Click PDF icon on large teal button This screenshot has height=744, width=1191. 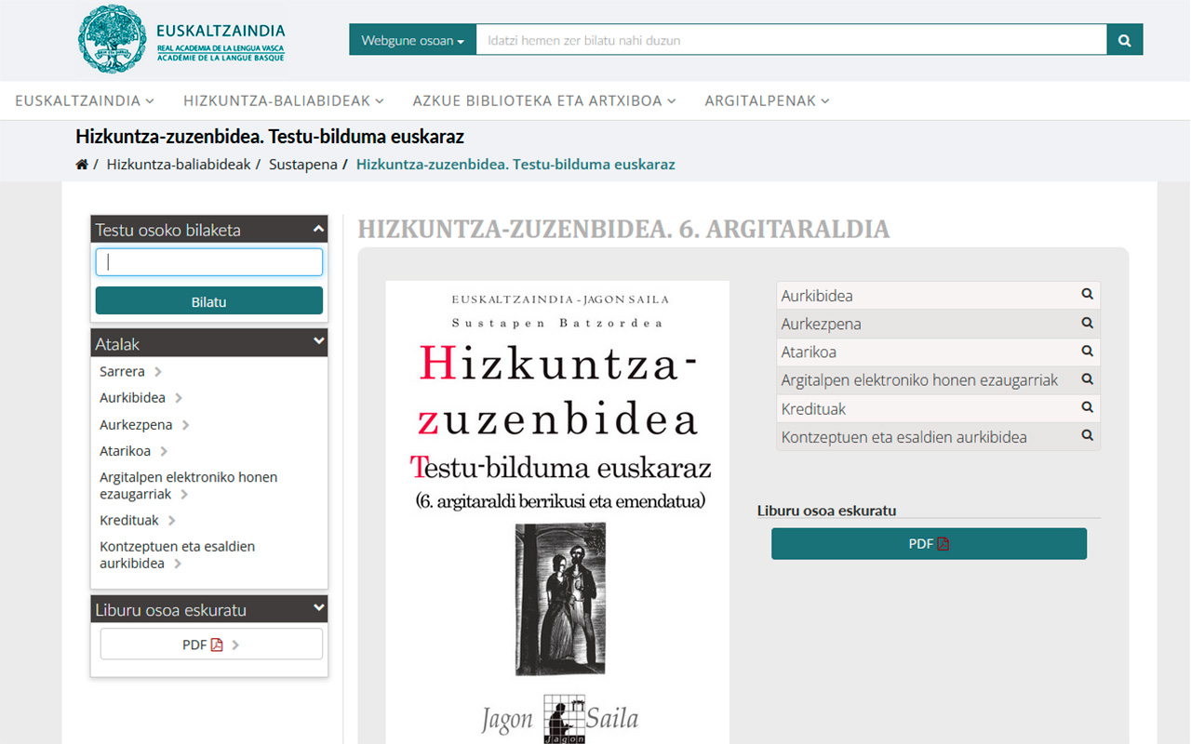(x=943, y=544)
